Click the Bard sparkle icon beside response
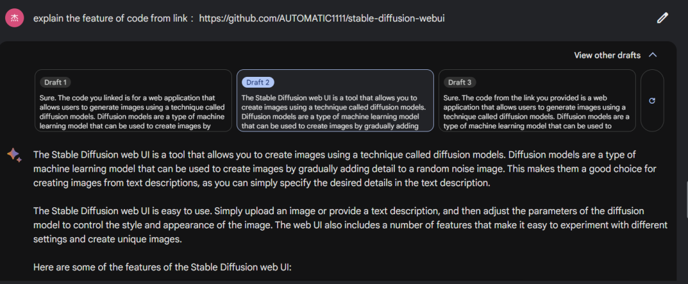This screenshot has width=688, height=284. (14, 156)
